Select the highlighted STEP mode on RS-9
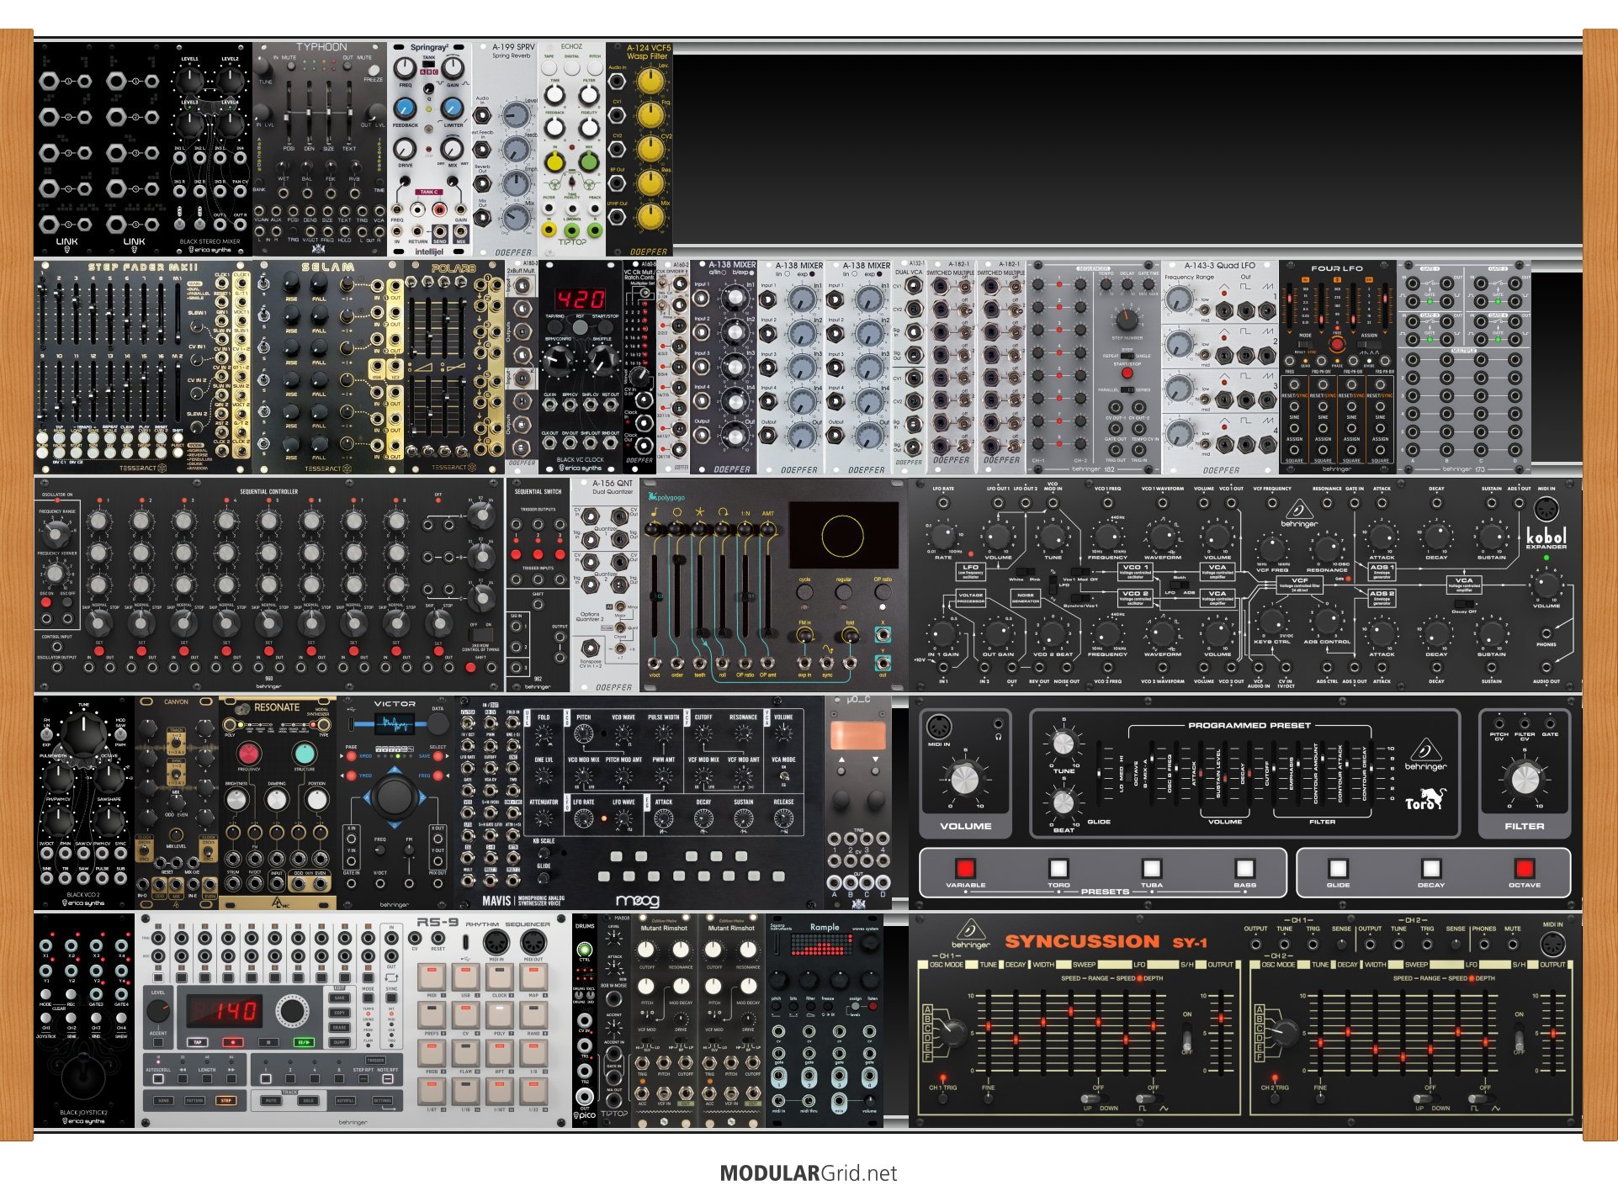This screenshot has width=1618, height=1191. 226,1100
